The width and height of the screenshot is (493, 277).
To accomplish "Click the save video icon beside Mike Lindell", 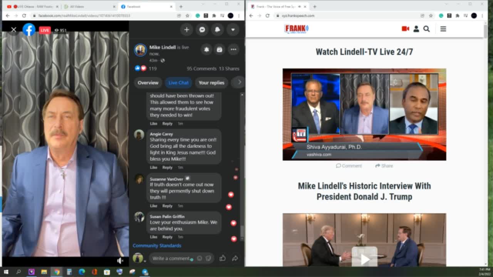I will click(x=219, y=49).
